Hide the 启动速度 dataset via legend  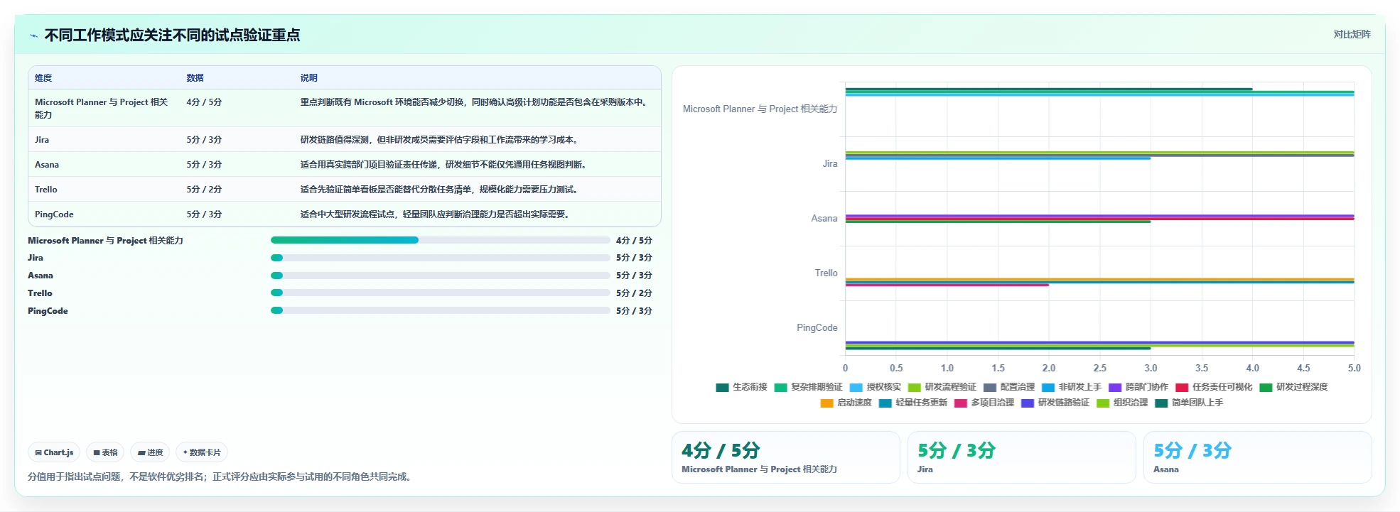846,403
